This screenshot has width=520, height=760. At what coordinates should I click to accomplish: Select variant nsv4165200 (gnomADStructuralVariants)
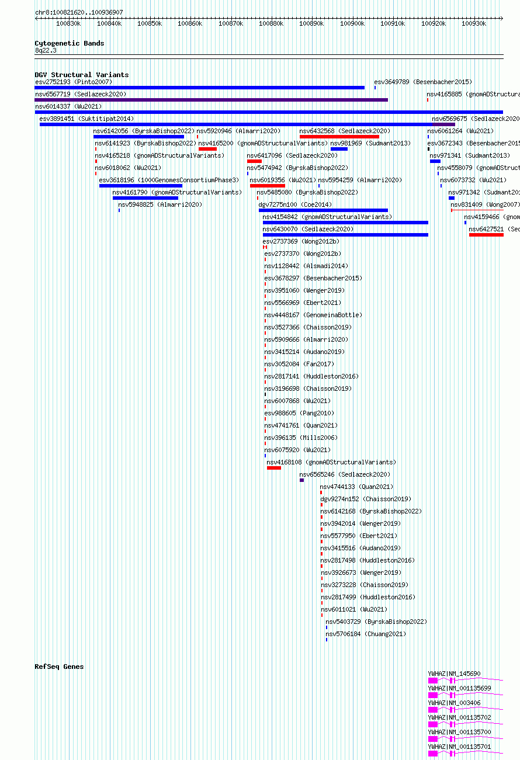pyautogui.click(x=264, y=143)
